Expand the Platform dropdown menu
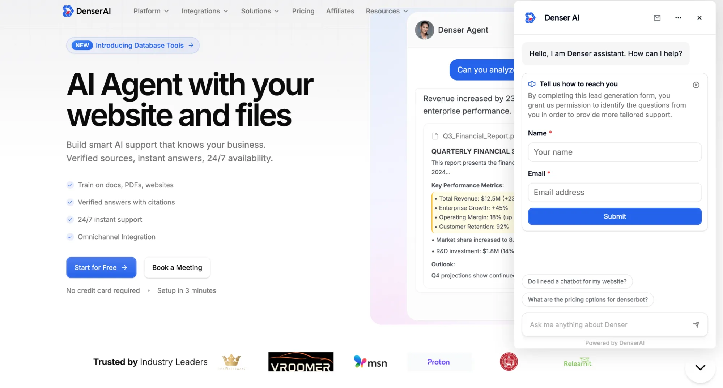 [151, 11]
